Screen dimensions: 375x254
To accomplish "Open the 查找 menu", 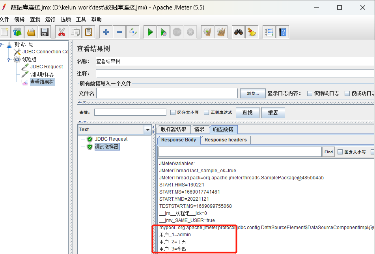I will click(35, 19).
